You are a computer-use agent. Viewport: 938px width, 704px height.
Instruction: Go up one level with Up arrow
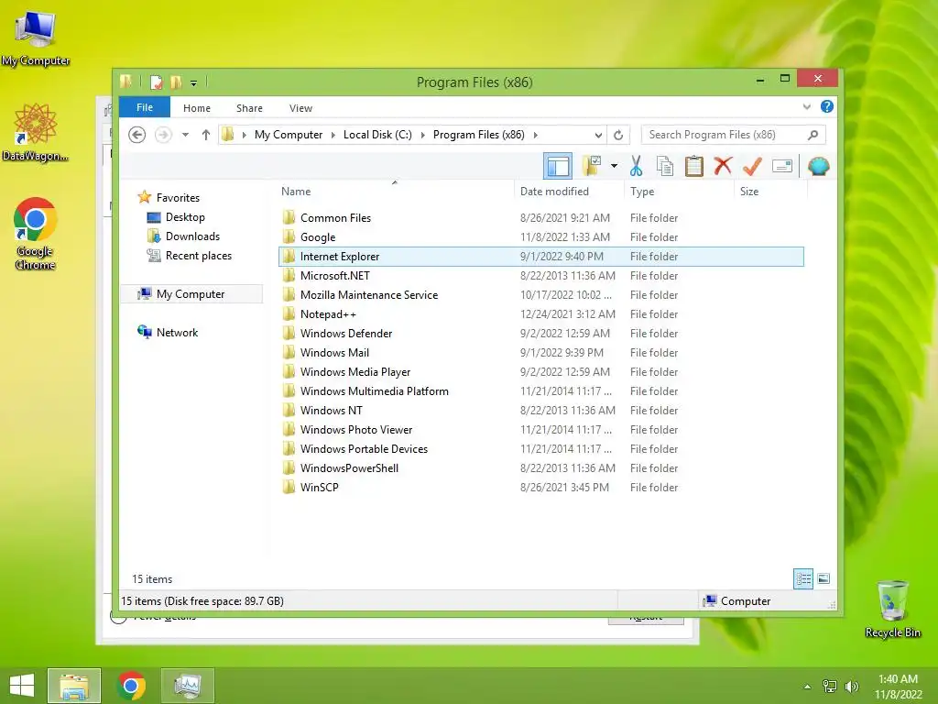[206, 135]
